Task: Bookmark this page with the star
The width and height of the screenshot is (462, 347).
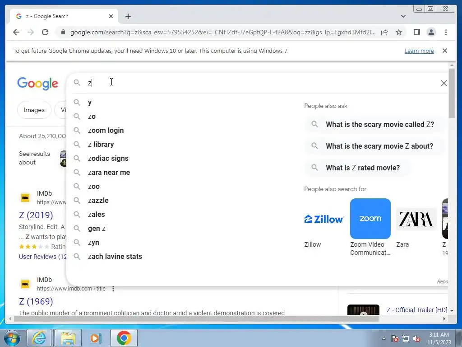Action: pyautogui.click(x=399, y=32)
